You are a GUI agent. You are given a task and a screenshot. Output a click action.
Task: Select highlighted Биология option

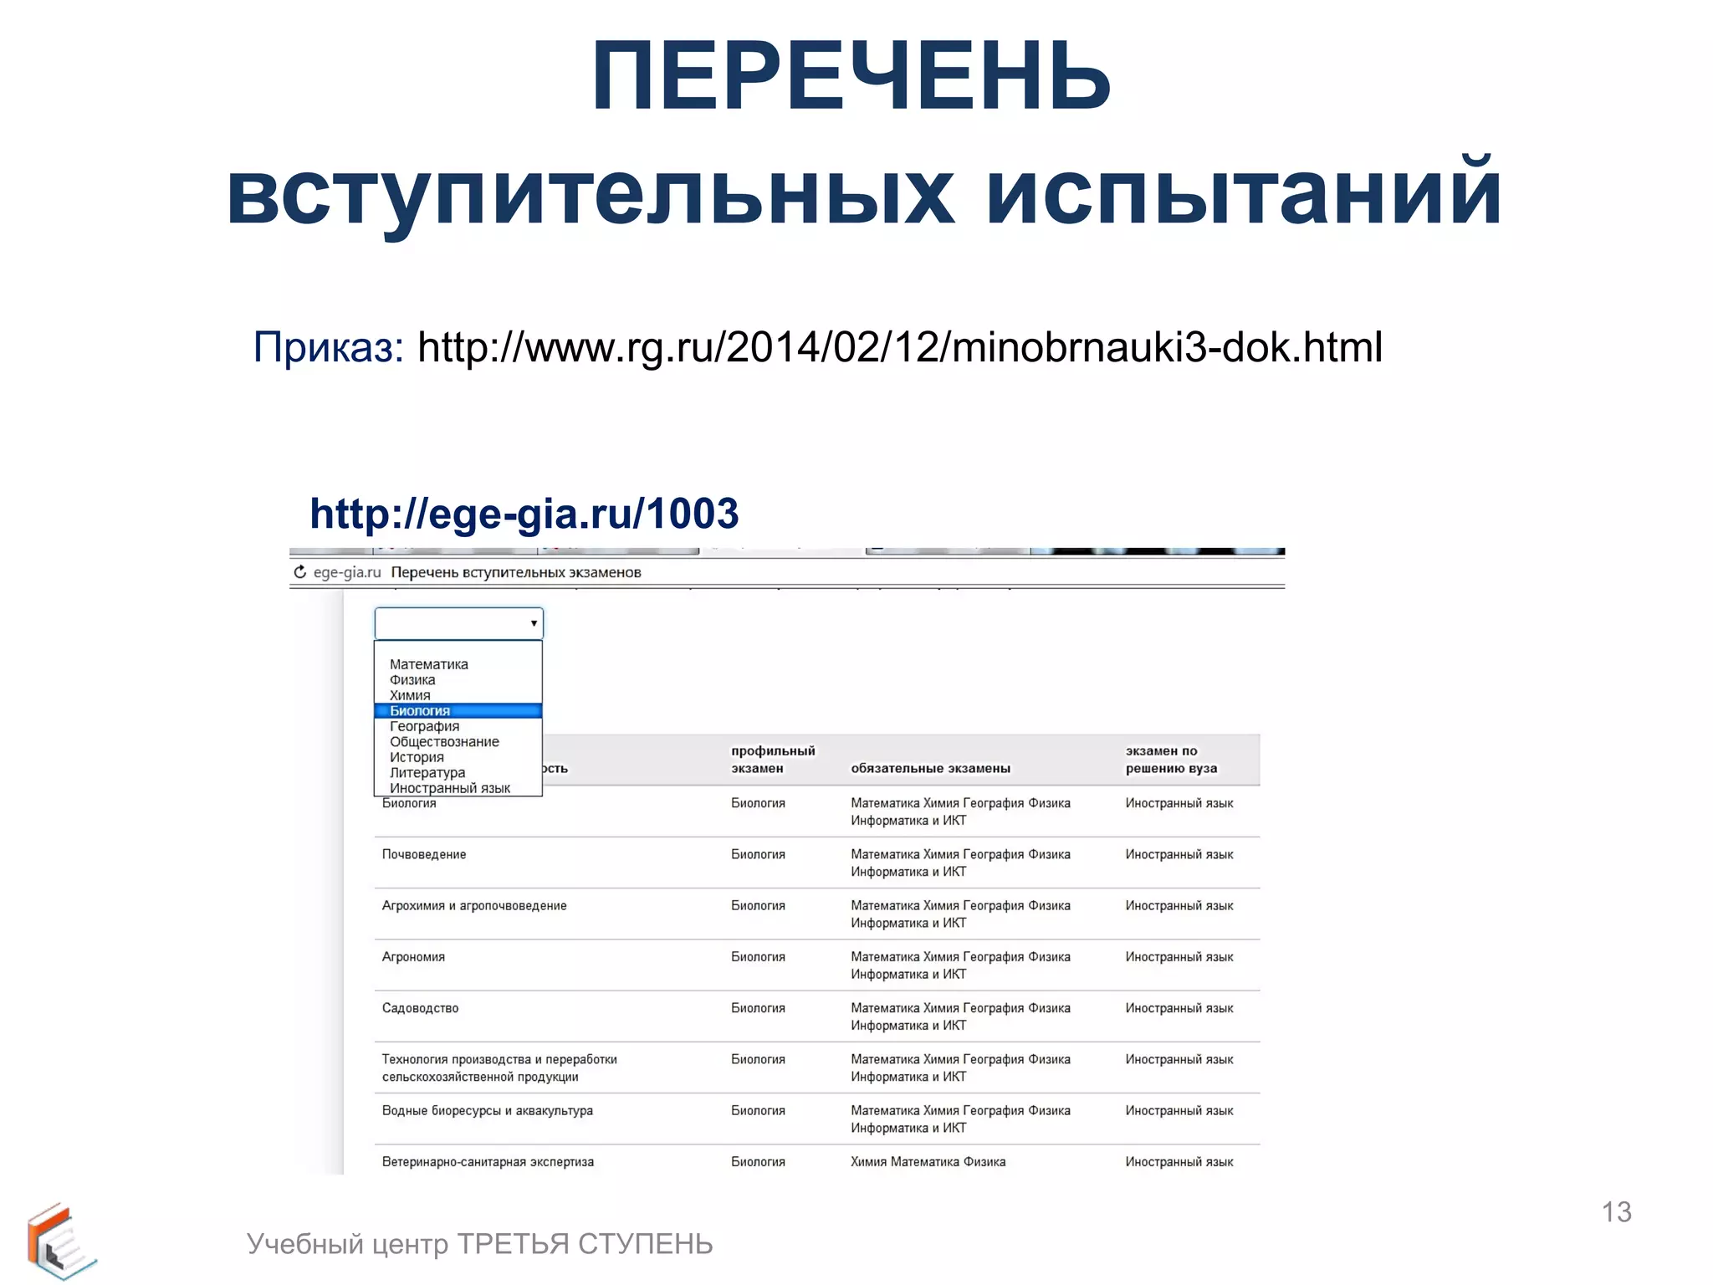pos(458,711)
